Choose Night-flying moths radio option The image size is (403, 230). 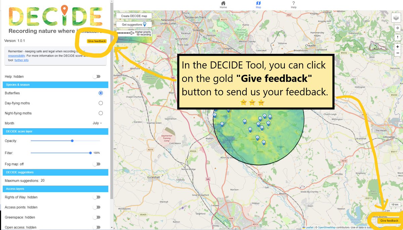[101, 113]
